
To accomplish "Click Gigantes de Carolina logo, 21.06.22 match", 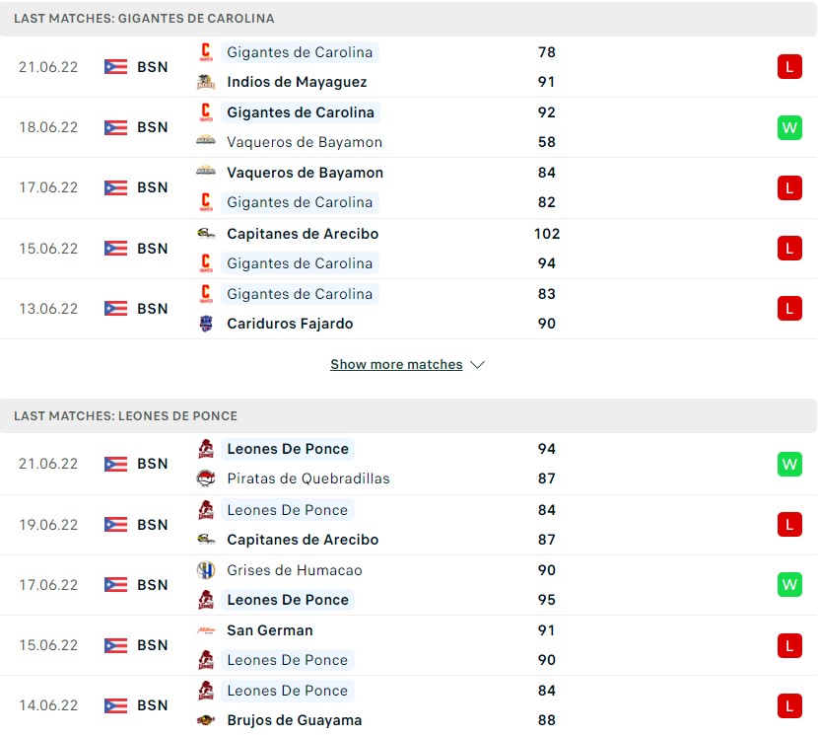I will (206, 52).
